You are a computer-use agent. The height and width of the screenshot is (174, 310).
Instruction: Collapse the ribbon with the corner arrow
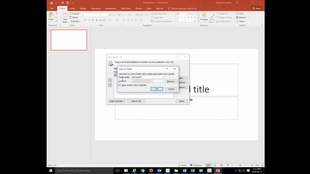(262, 26)
